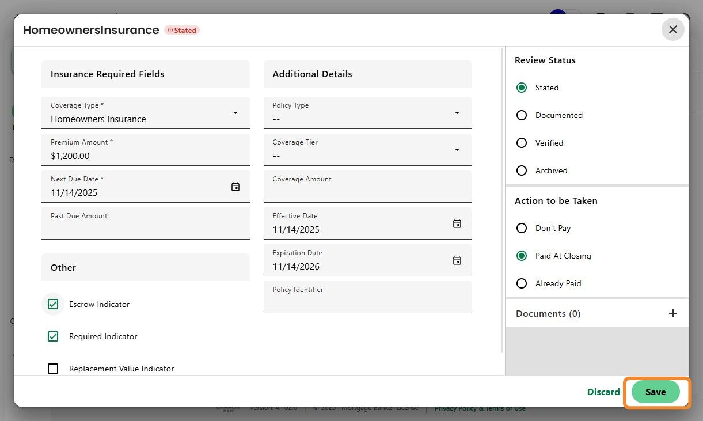703x421 pixels.
Task: Close the HomeownersInsurance dialog
Action: tap(672, 29)
